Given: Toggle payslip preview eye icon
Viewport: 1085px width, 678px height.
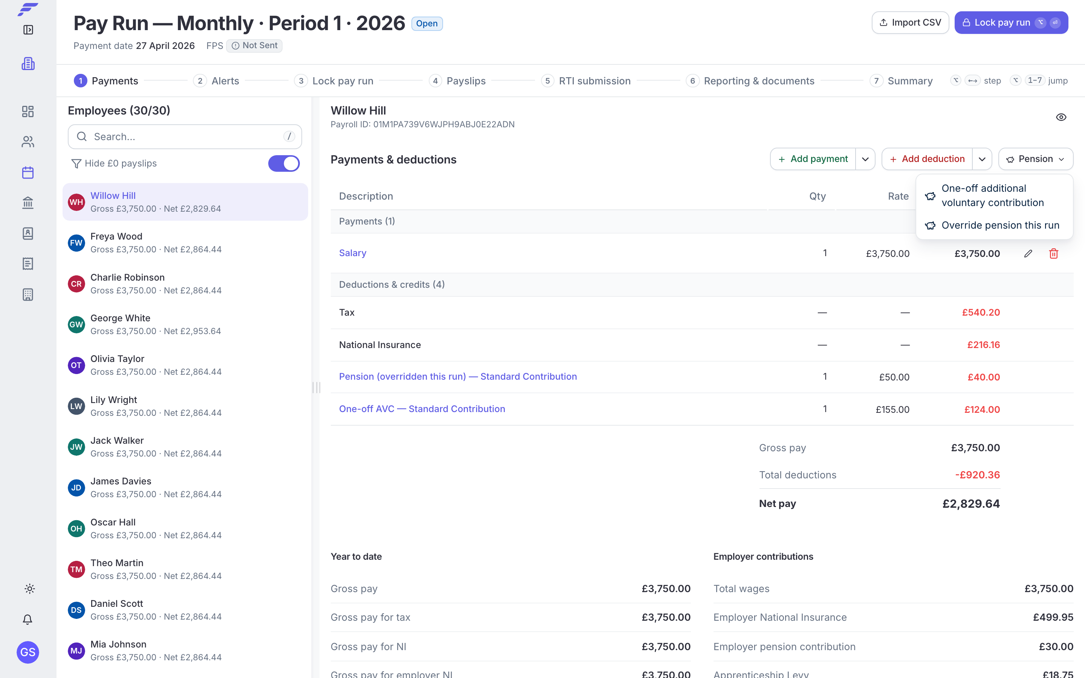Looking at the screenshot, I should tap(1061, 117).
